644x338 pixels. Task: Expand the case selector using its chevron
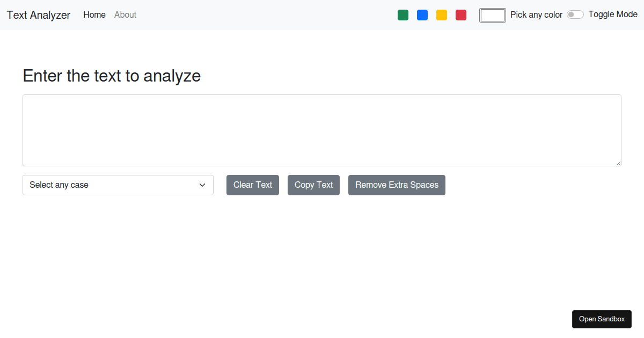pyautogui.click(x=203, y=185)
